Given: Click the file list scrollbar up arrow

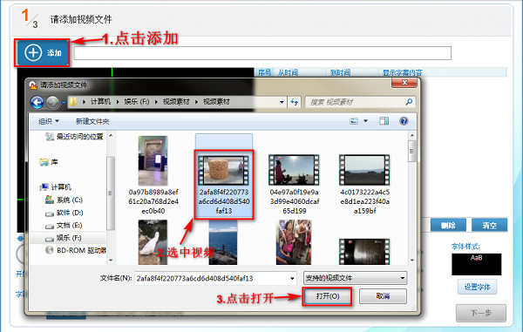Looking at the screenshot, I should coord(412,136).
